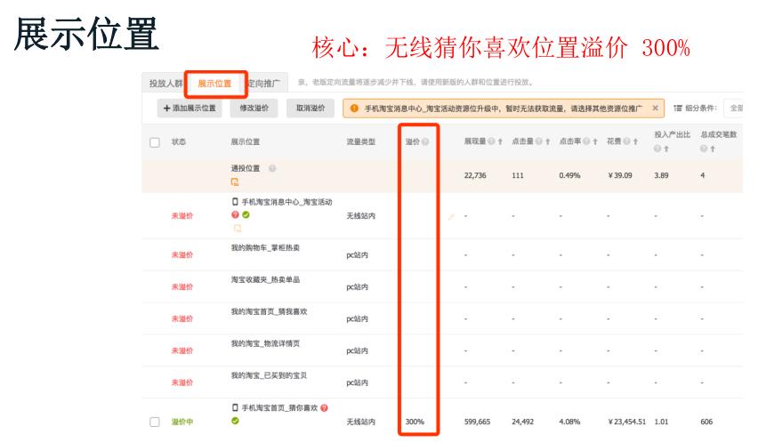Click red question icon beside 手机淘宝首页_猜你喜欢

(324, 407)
